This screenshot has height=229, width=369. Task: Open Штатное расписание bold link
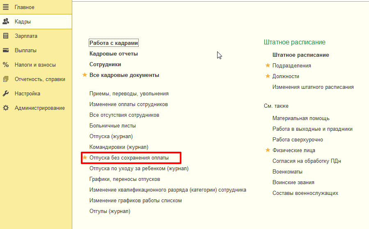(x=300, y=55)
